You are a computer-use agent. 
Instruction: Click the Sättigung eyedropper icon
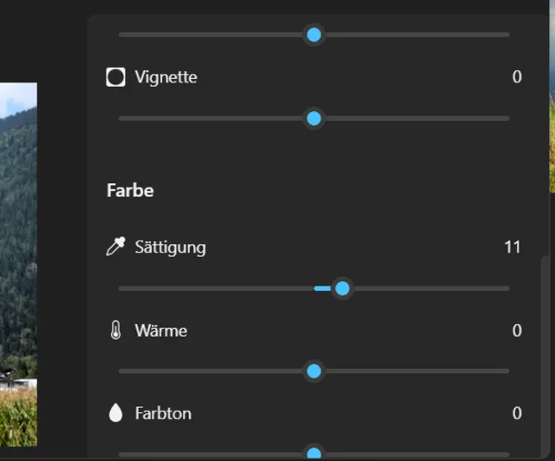tap(115, 247)
